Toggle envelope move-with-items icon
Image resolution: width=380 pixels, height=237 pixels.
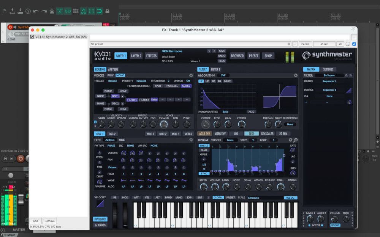[x=84, y=11]
